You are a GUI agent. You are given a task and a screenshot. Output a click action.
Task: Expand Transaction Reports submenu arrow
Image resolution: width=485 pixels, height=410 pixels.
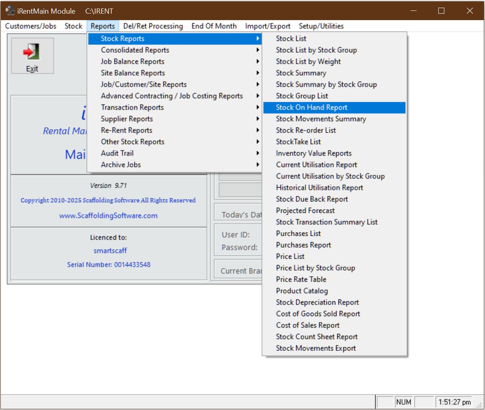[x=257, y=107]
